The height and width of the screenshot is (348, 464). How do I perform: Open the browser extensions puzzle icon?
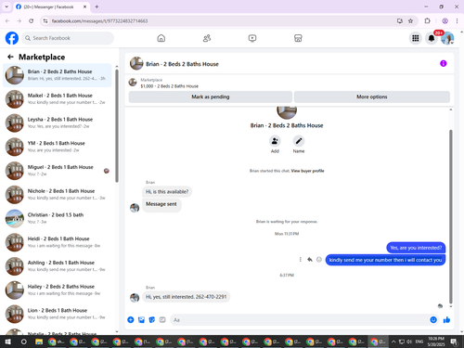point(427,20)
